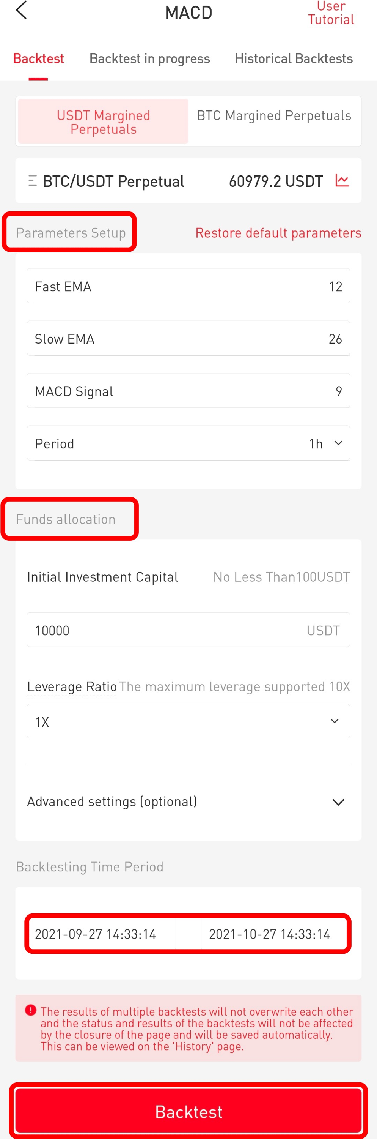
Task: Open the Leverage Ratio 1X dropdown
Action: point(188,721)
